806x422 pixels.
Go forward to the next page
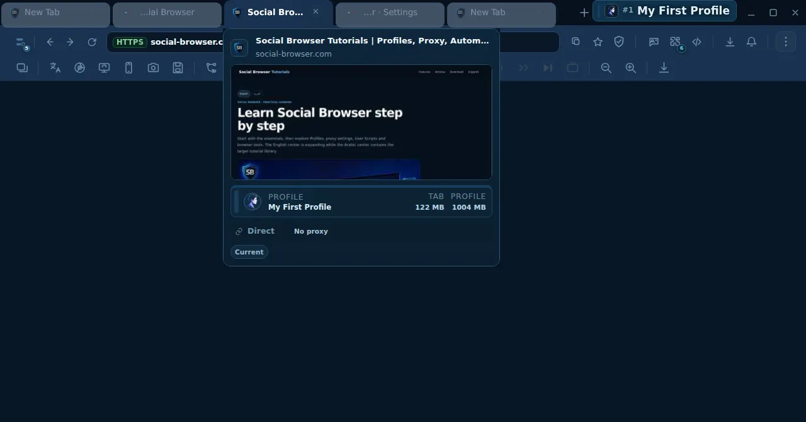coord(71,42)
